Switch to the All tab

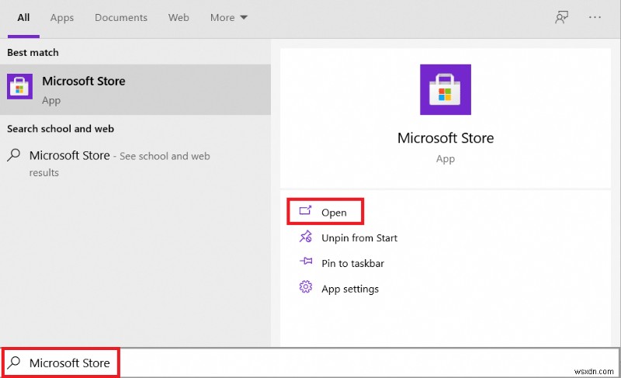click(x=23, y=18)
